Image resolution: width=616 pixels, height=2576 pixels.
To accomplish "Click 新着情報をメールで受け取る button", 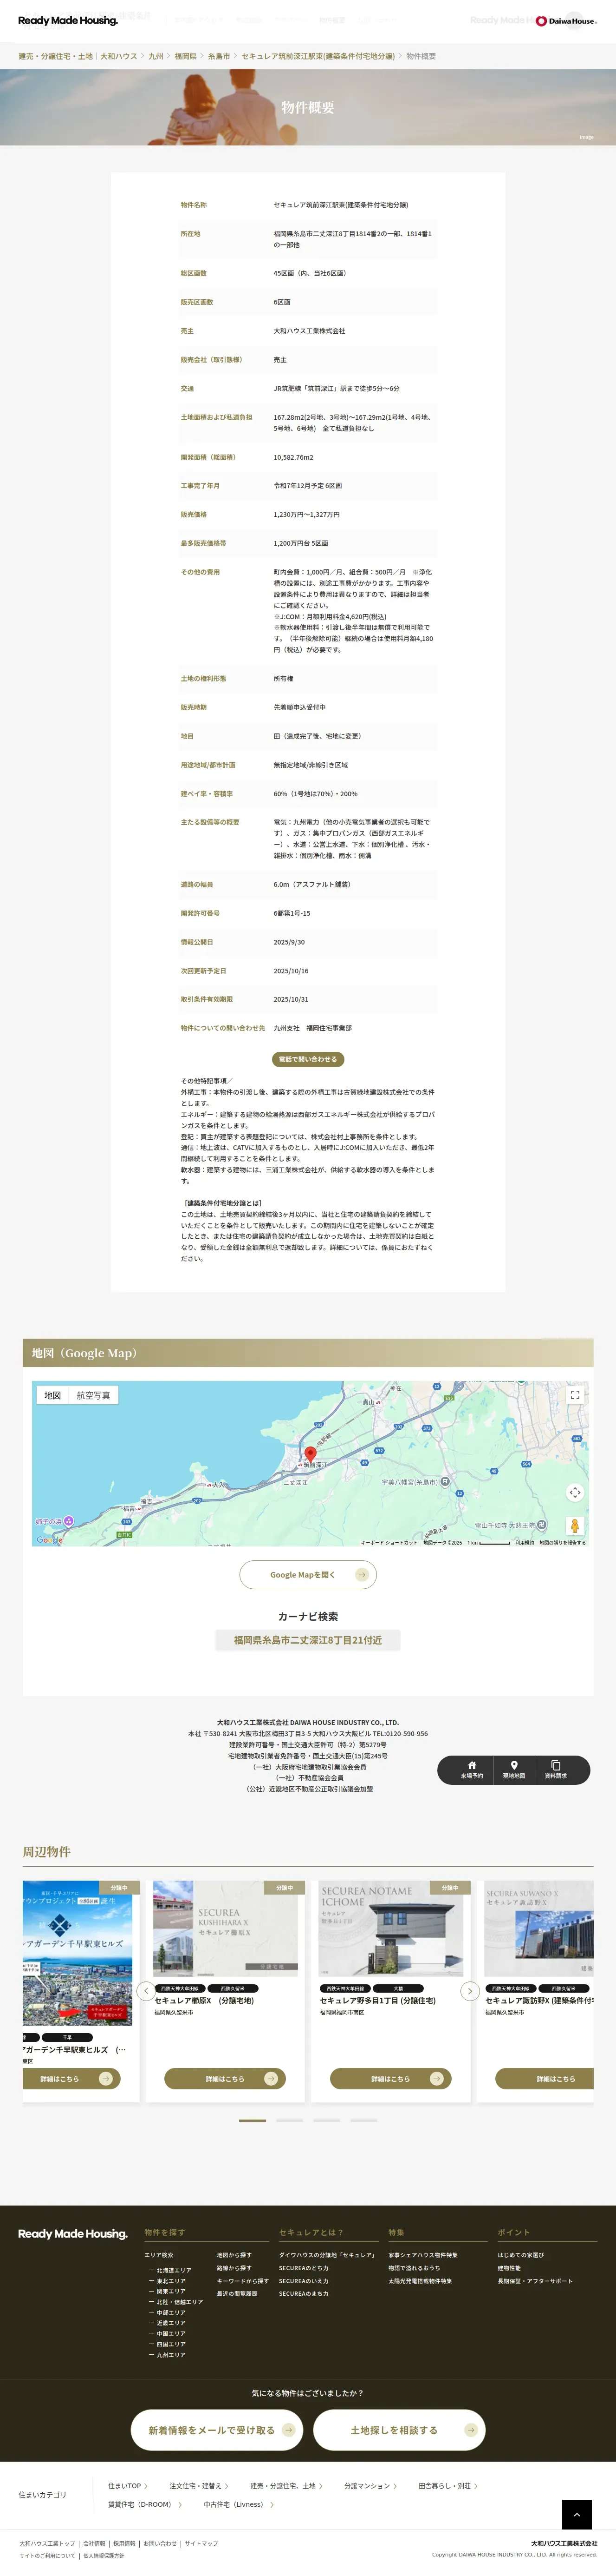I will point(217,2430).
